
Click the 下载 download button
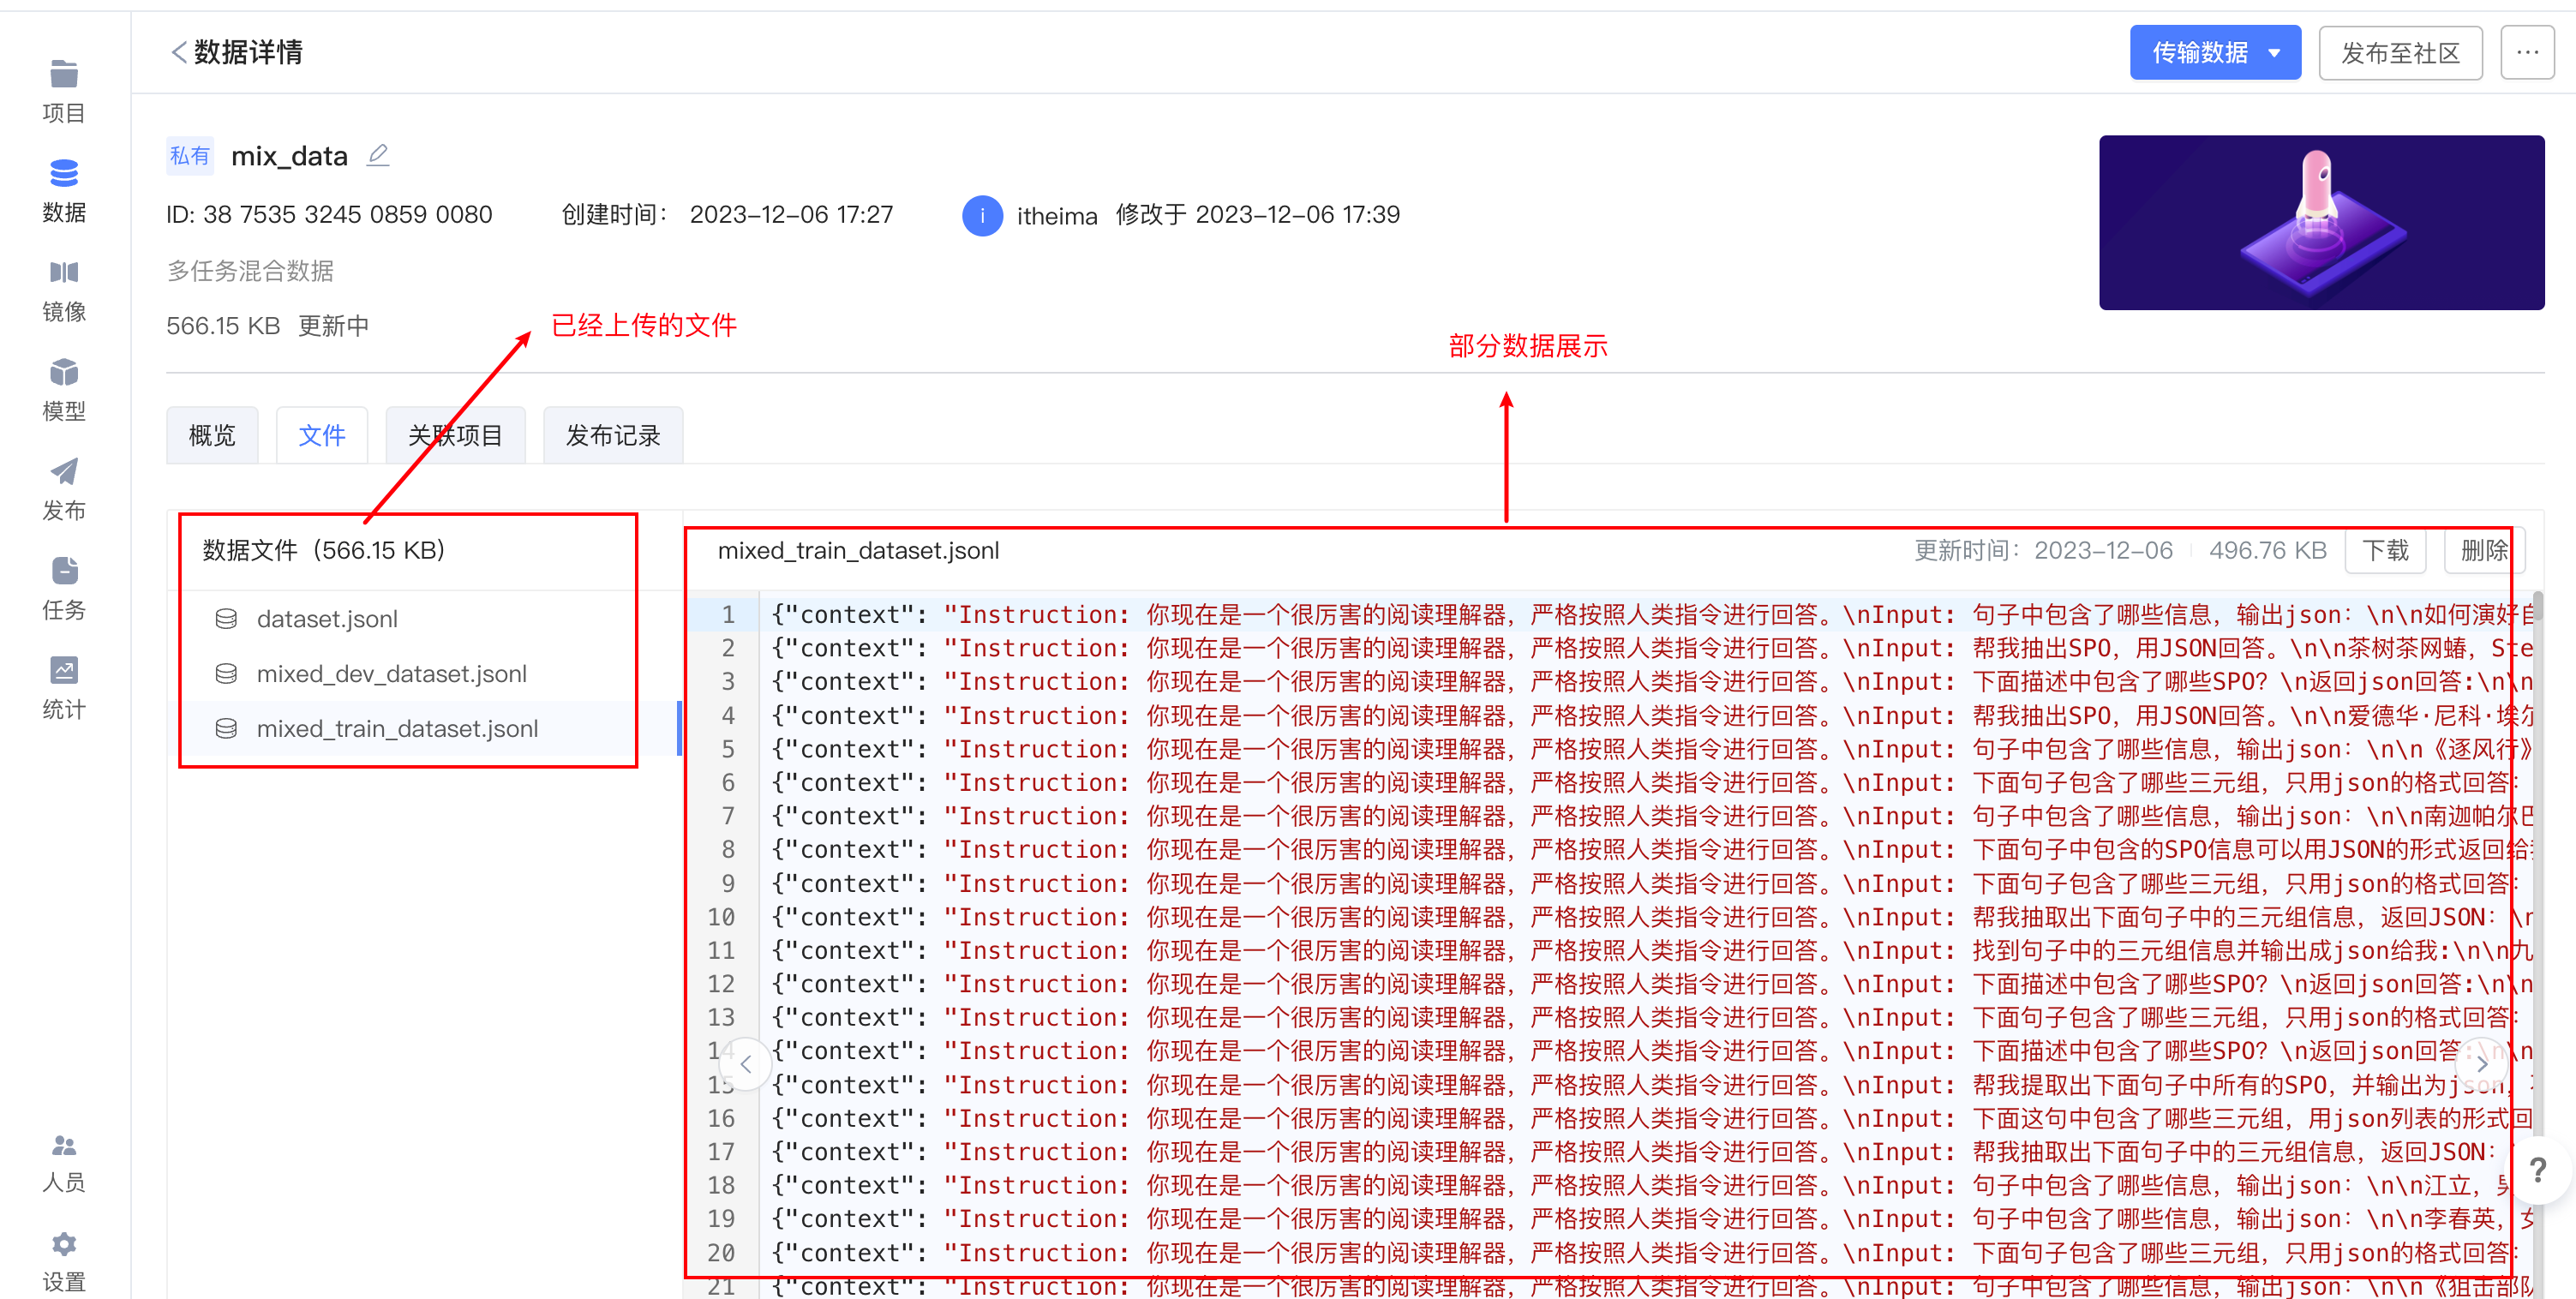coord(2384,550)
